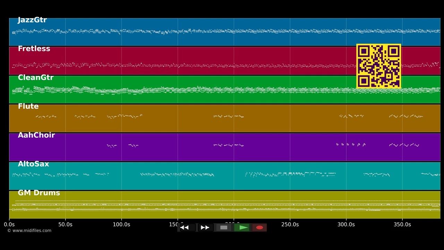Screen dimensions: 444x250
Task: Click the red record button
Action: pyautogui.click(x=259, y=227)
